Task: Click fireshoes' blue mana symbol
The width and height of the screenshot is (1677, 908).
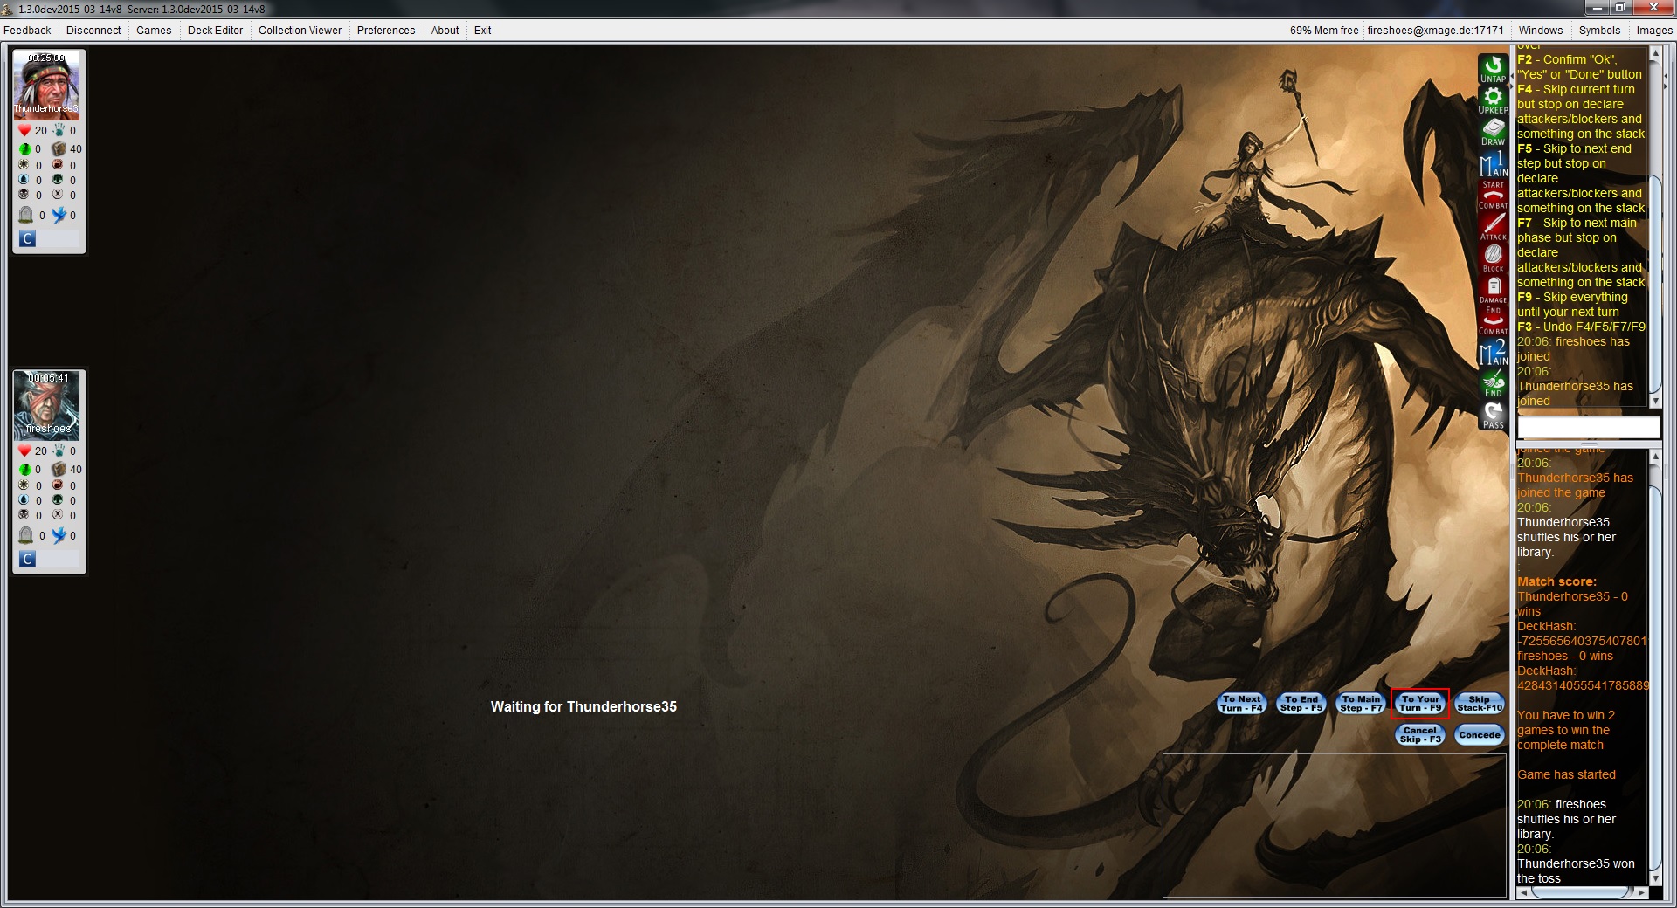Action: [24, 500]
